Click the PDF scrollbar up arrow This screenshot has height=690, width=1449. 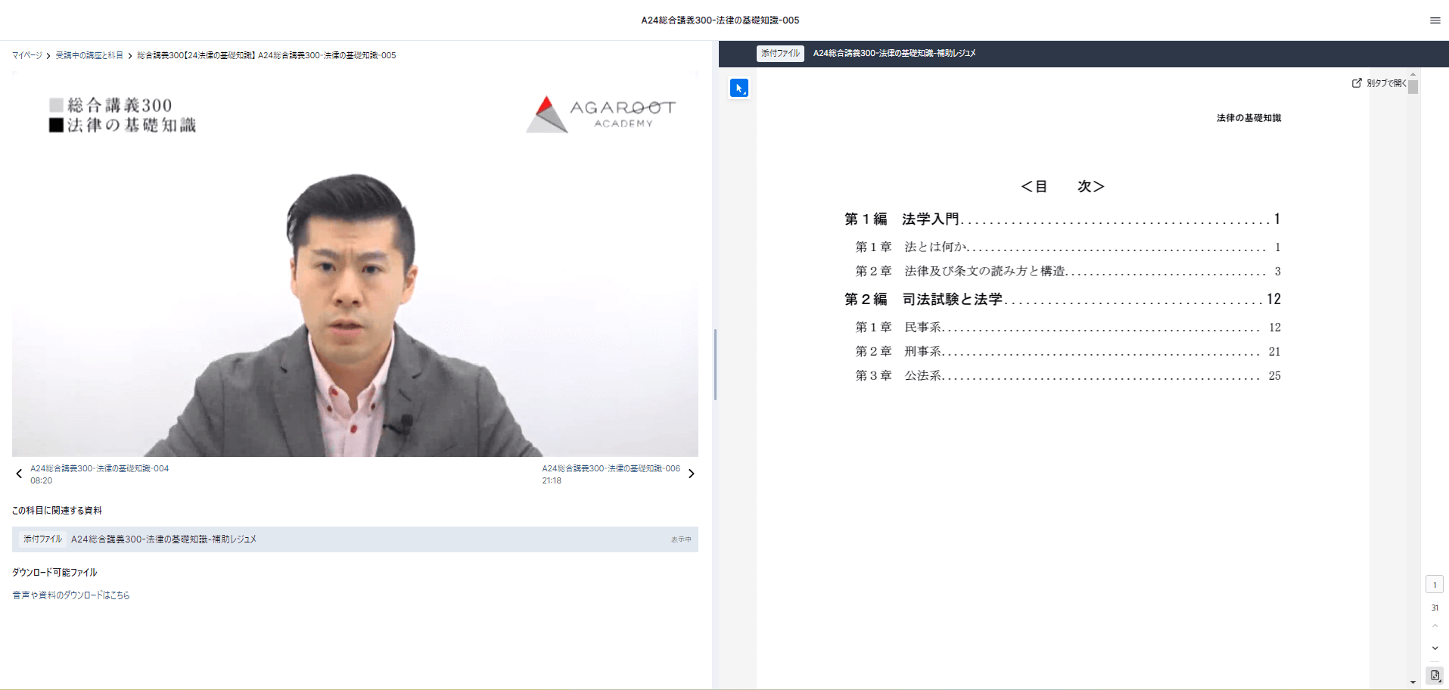[1413, 74]
